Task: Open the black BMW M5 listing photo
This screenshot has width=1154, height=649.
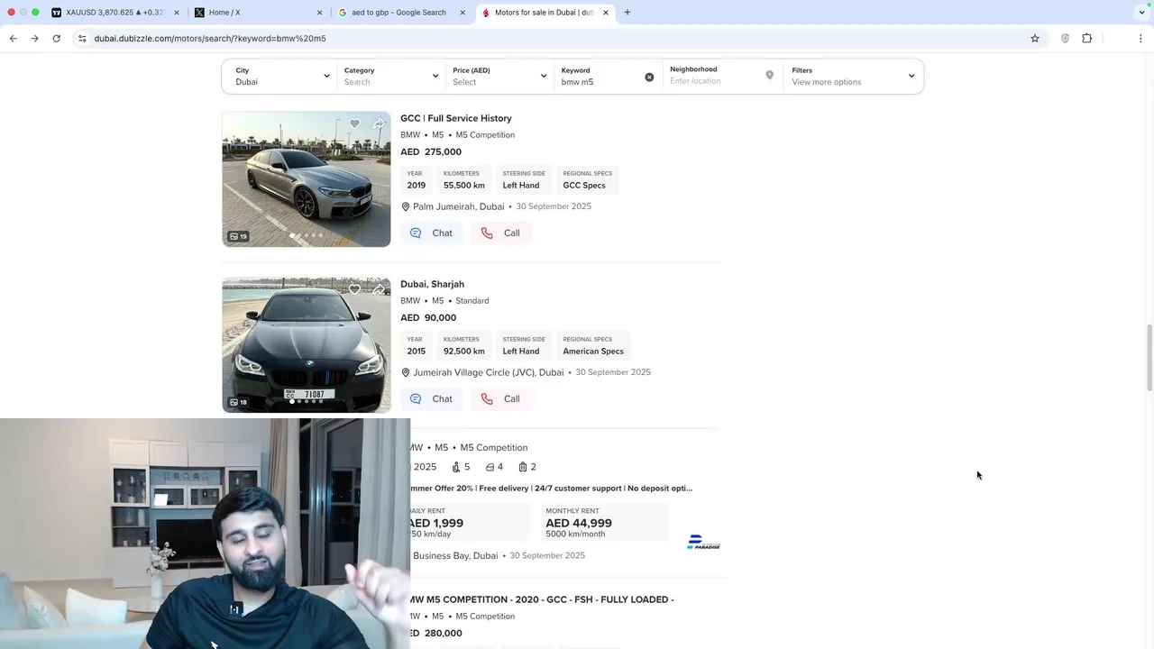Action: coord(307,345)
